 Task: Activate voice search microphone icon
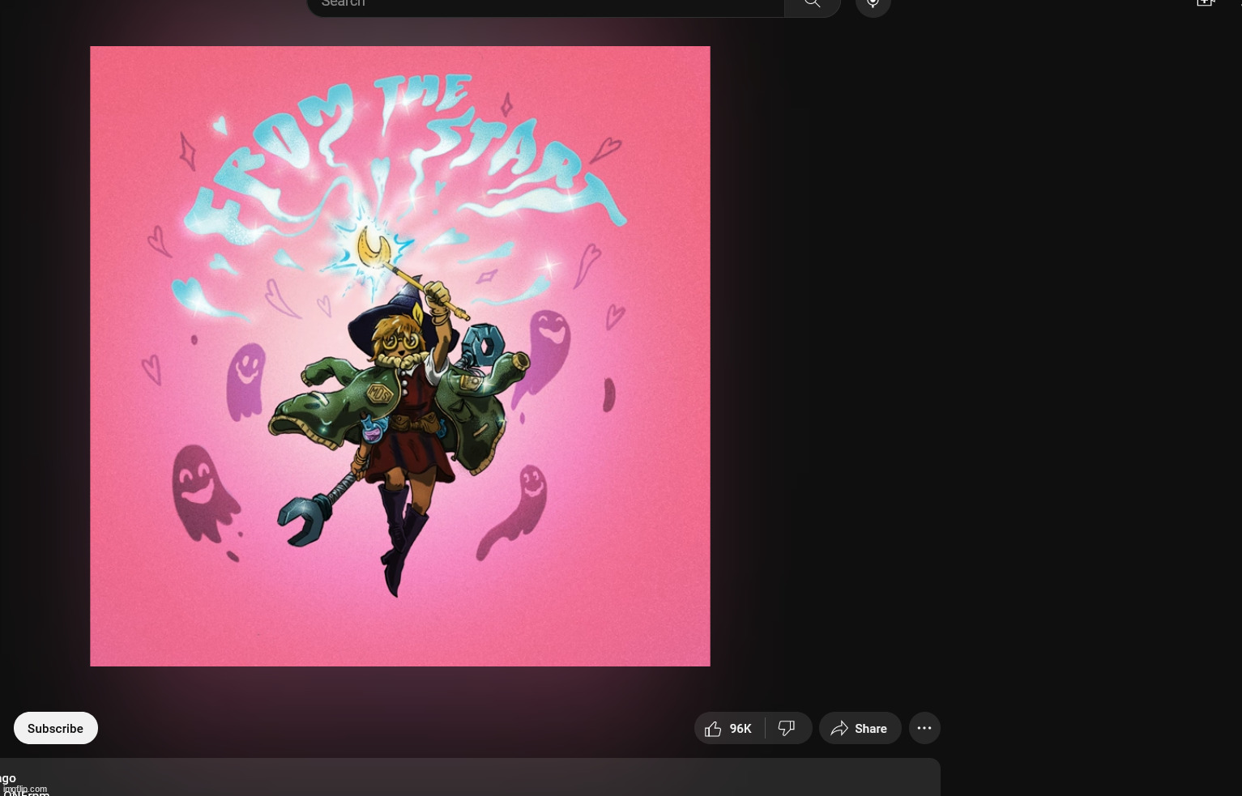coord(873,4)
